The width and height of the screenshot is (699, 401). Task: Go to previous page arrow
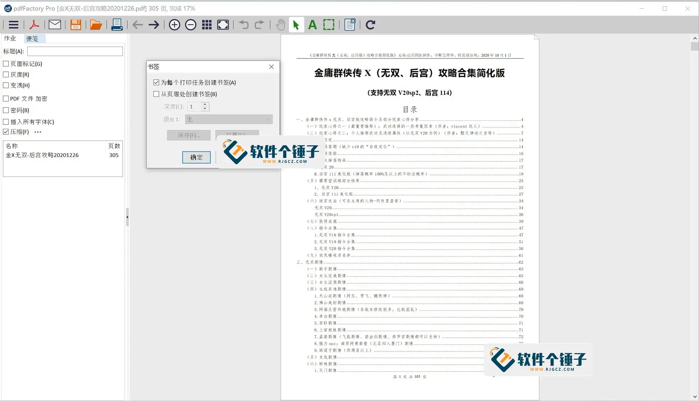click(138, 25)
